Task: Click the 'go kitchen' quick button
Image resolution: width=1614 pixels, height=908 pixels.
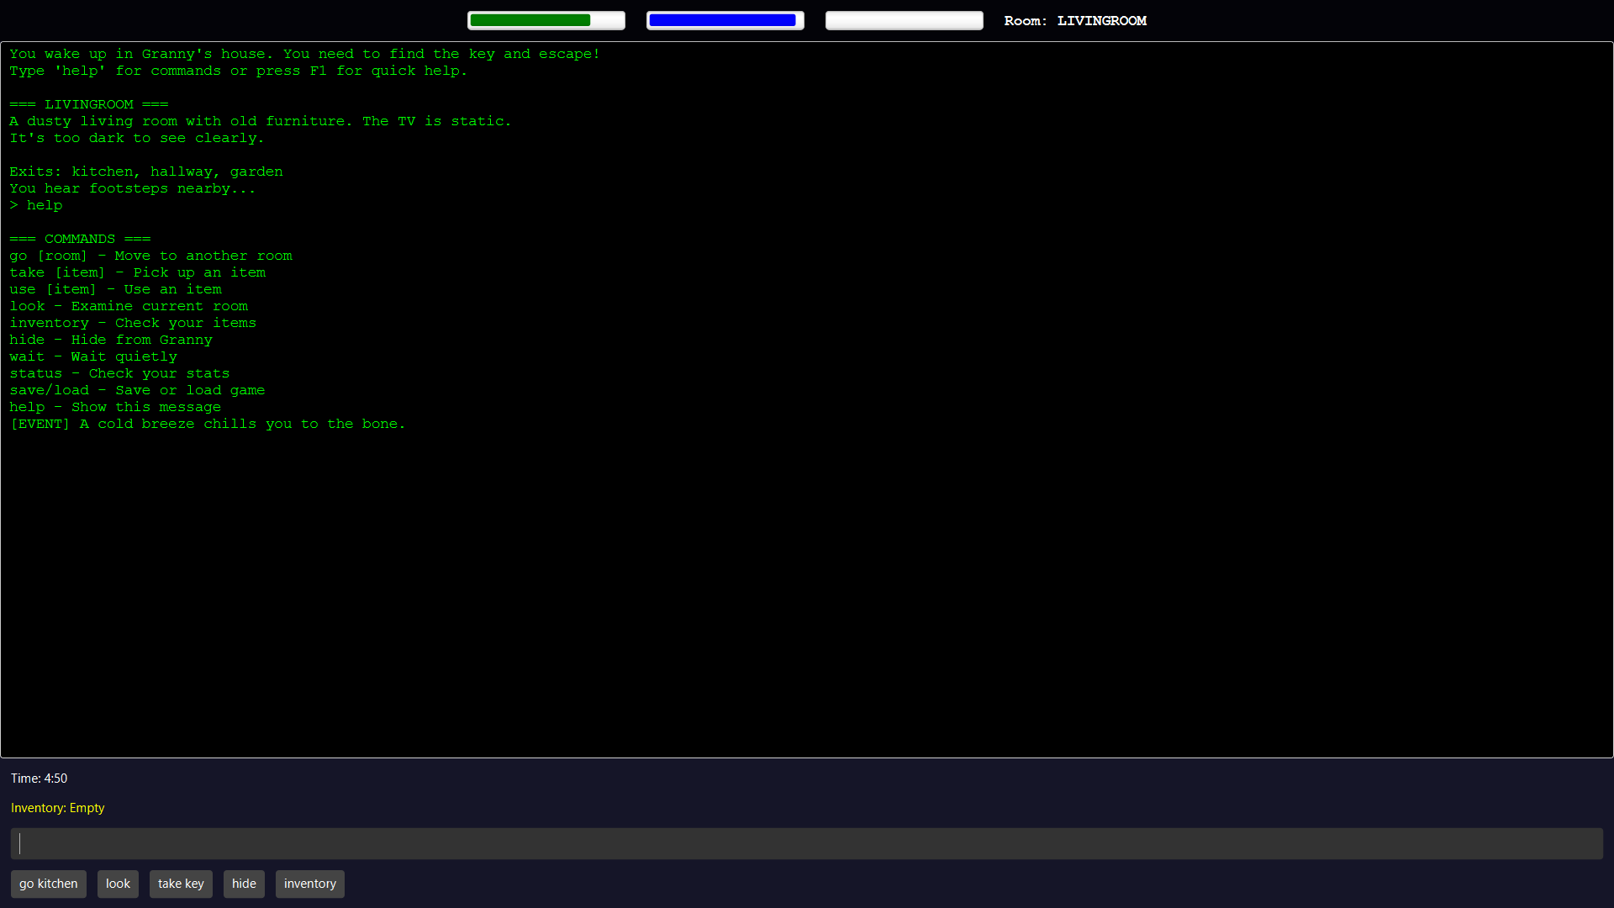Action: tap(48, 884)
